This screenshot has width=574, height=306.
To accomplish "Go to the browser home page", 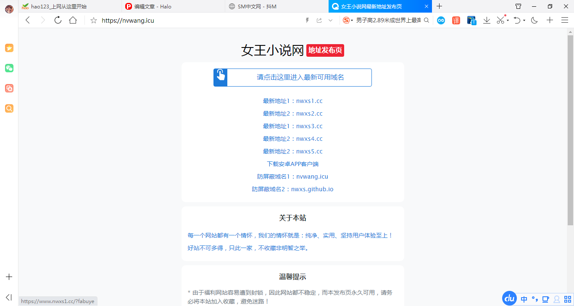I will pos(73,20).
